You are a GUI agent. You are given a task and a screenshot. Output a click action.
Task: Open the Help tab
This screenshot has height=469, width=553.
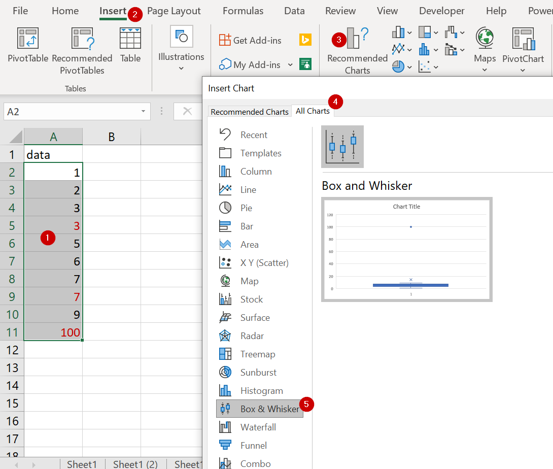click(496, 11)
